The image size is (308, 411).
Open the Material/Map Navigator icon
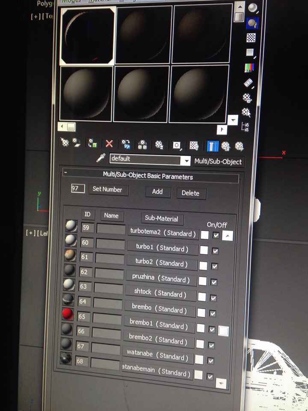tap(245, 127)
